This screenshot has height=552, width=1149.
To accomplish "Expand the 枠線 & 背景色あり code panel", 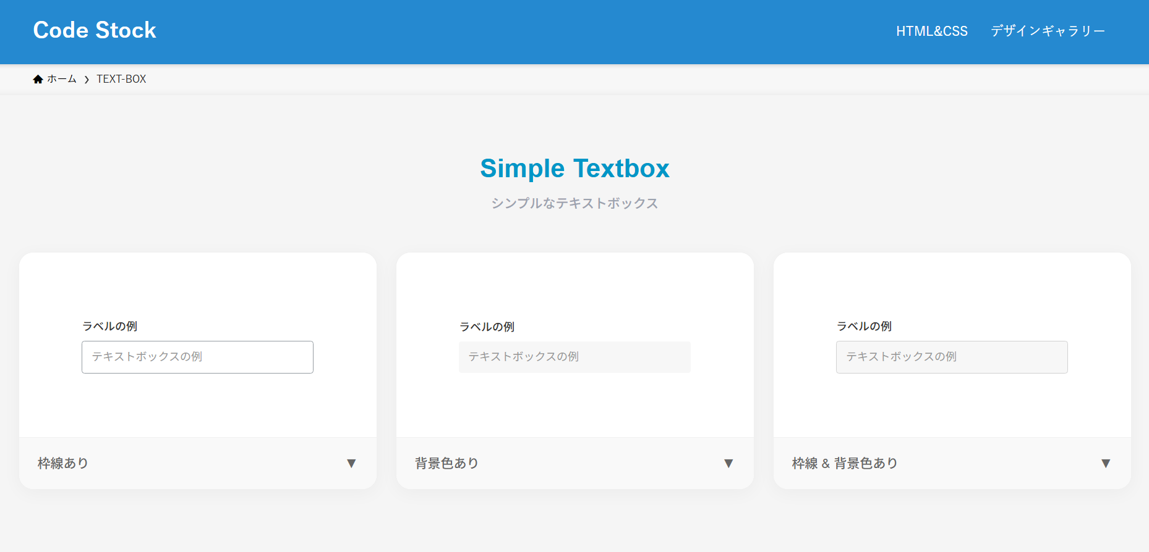I will tap(952, 463).
